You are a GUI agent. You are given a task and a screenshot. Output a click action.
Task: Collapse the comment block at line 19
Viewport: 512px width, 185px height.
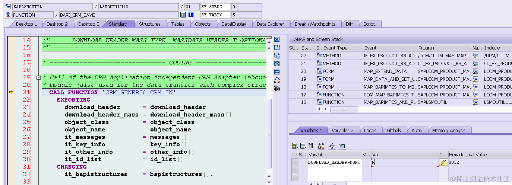click(x=38, y=77)
